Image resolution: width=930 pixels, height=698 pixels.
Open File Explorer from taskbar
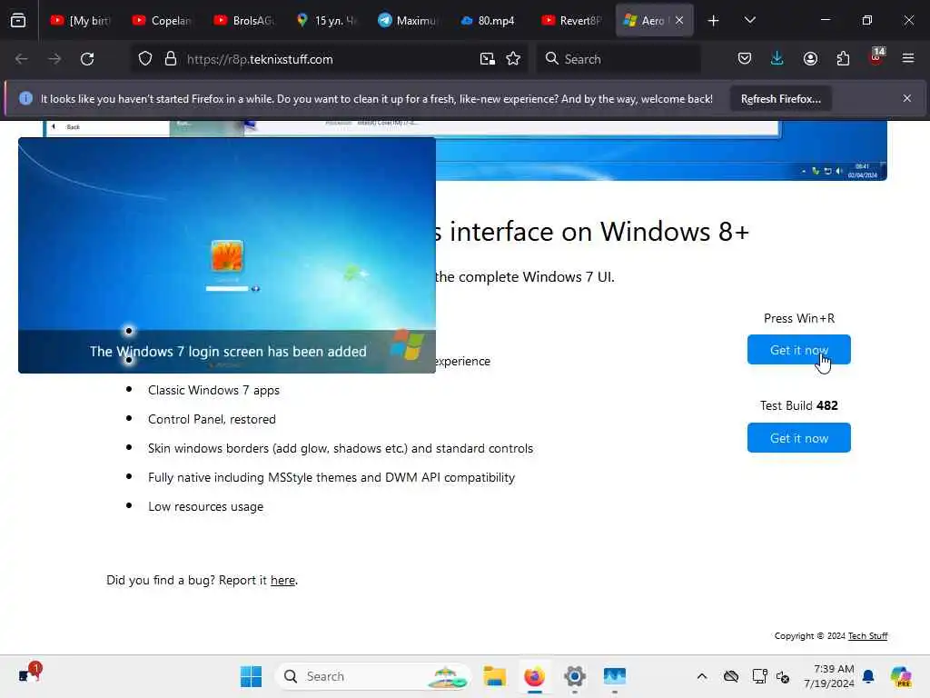pyautogui.click(x=495, y=676)
